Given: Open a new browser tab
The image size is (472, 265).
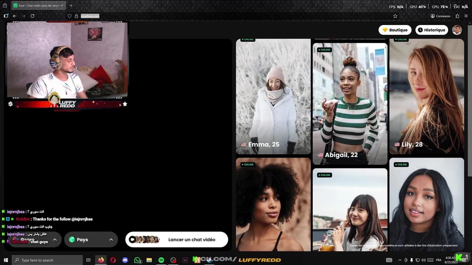Looking at the screenshot, I should 71,6.
